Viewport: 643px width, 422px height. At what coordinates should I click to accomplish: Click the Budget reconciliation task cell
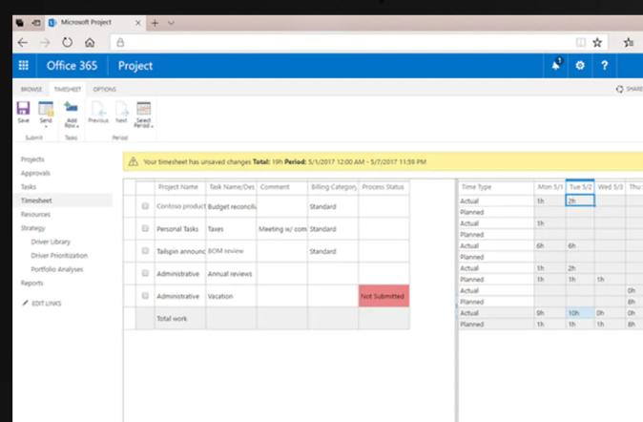tap(231, 206)
